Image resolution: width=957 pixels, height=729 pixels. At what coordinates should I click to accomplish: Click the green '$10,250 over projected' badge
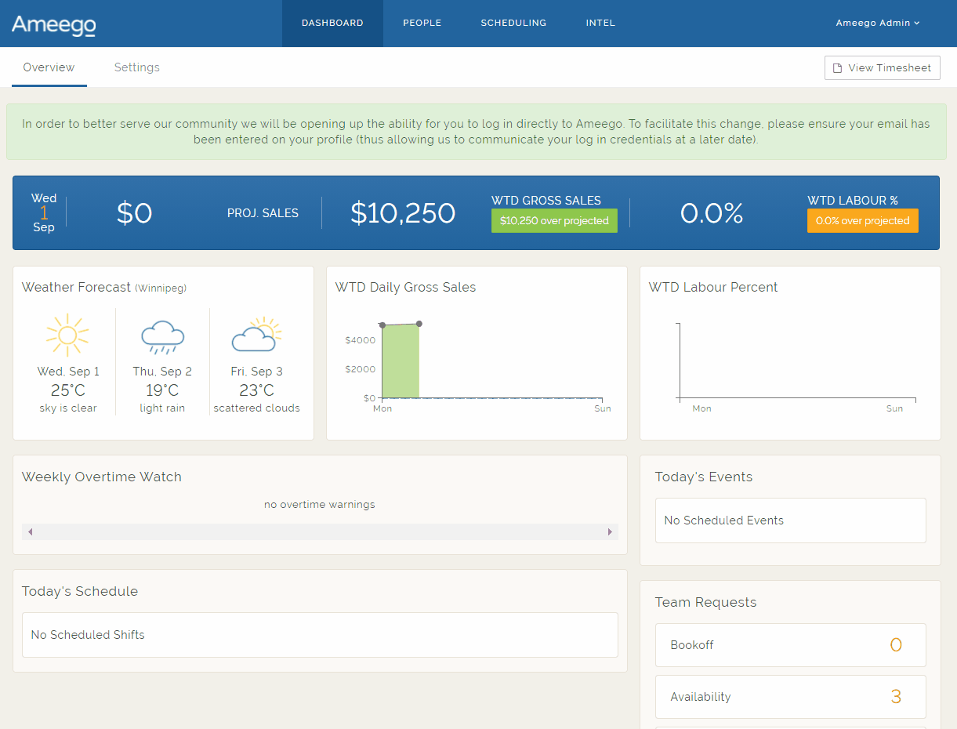click(x=554, y=221)
